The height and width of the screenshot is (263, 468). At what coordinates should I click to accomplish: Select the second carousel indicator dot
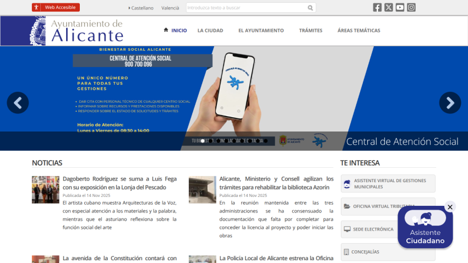point(210,141)
